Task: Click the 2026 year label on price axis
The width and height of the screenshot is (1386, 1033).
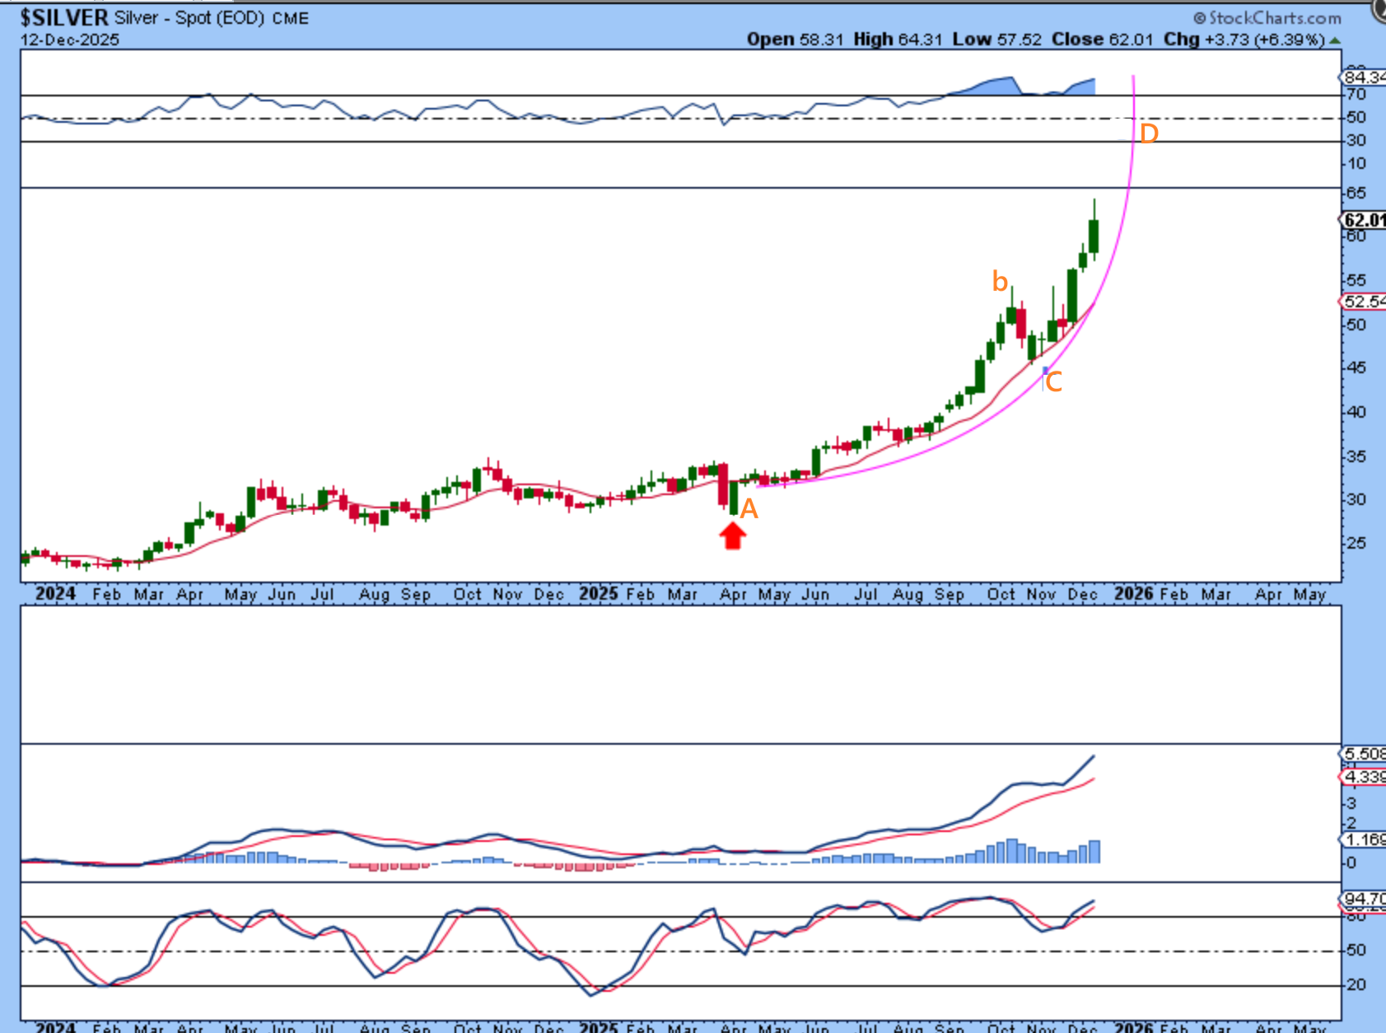Action: 1132,594
